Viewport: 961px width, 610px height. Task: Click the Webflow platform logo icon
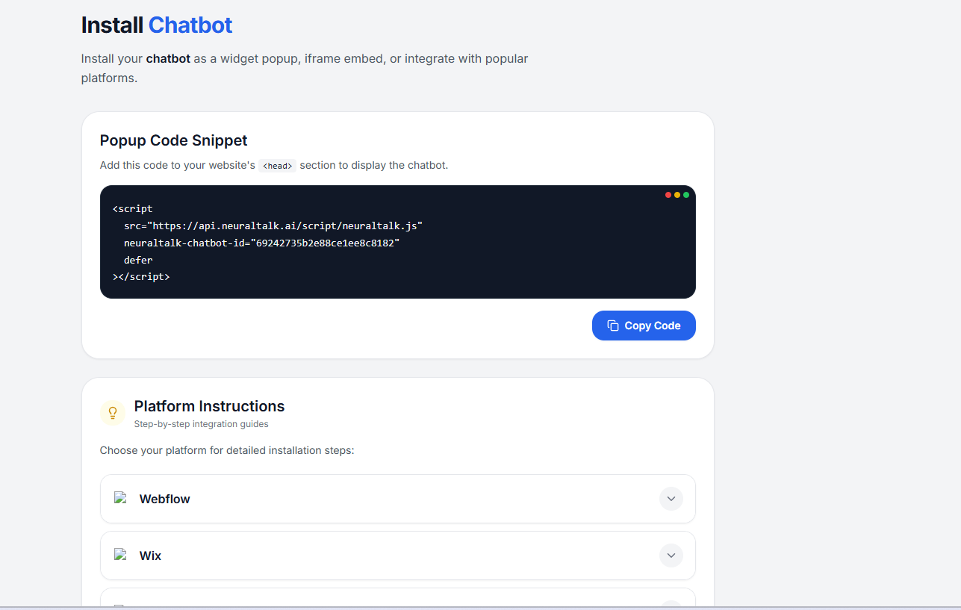[120, 498]
